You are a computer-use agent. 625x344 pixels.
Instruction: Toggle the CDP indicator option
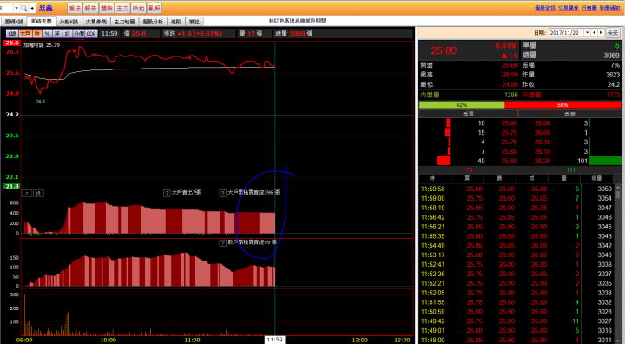point(91,34)
